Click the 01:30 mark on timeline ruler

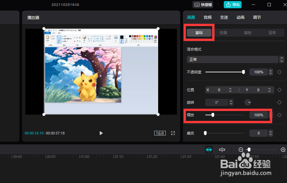(186, 157)
